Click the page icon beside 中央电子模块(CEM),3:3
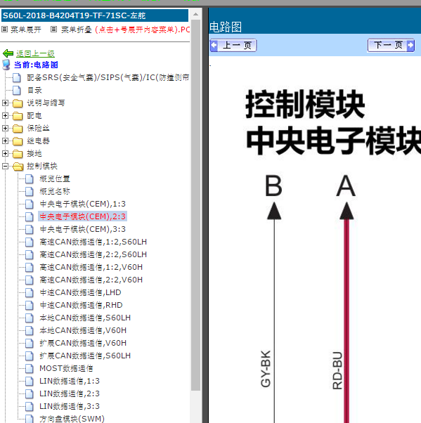This screenshot has height=423, width=421. point(30,229)
